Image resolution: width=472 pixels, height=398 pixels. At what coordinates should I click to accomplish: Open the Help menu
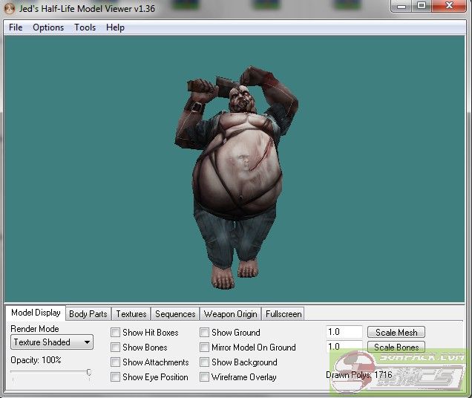click(x=115, y=27)
